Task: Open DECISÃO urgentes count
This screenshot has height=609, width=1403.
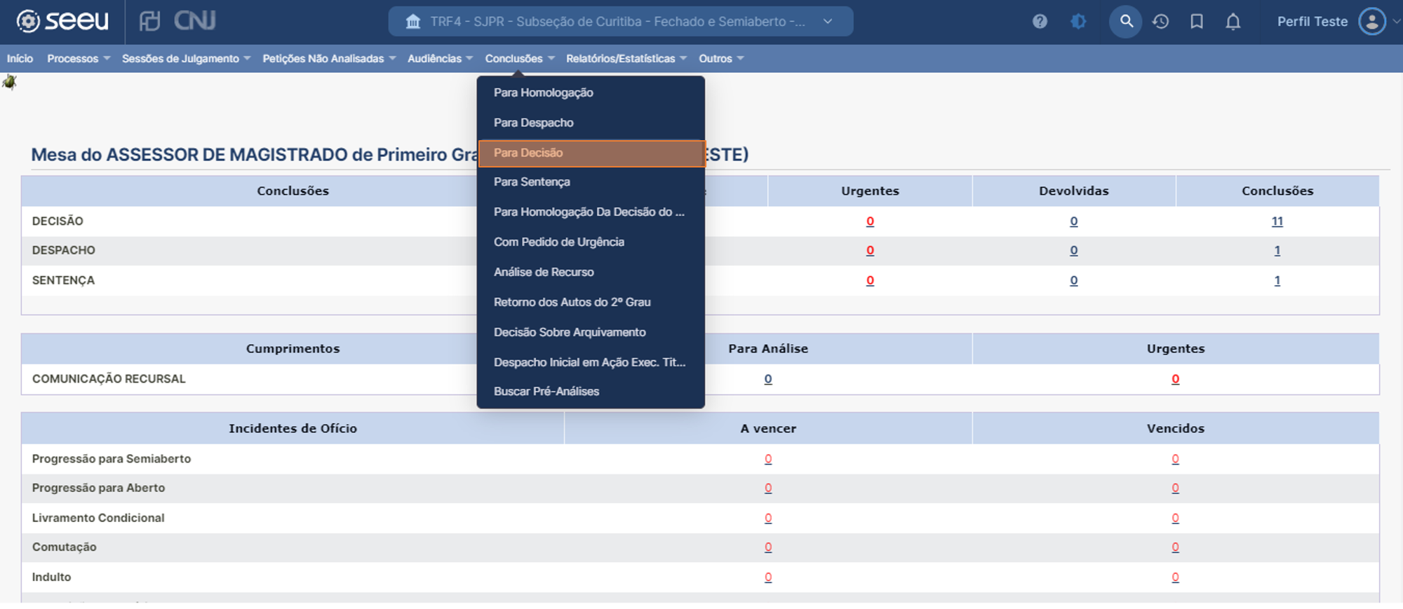Action: (870, 221)
